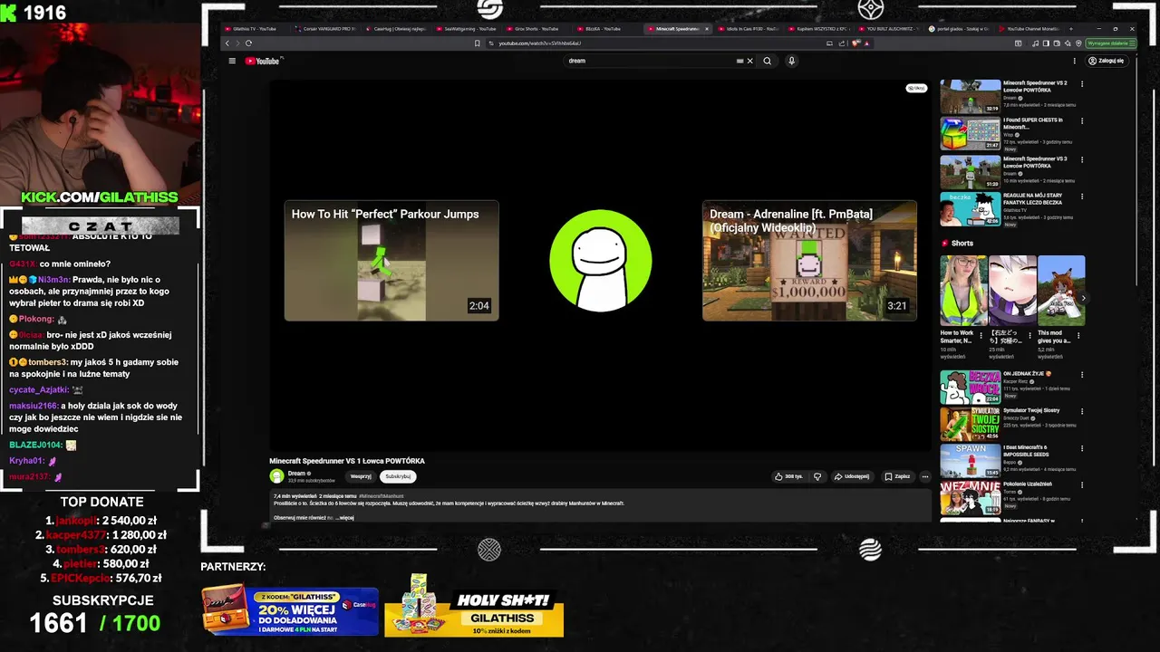The height and width of the screenshot is (652, 1160).
Task: Open YouTube settings three-dot menu near login
Action: (x=1075, y=61)
